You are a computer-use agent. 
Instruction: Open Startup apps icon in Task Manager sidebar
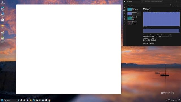125,16
